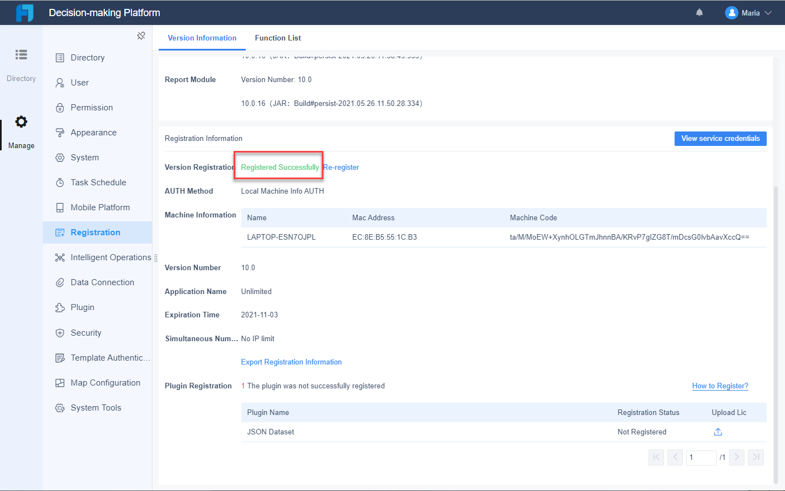Click Export Registration Information
The height and width of the screenshot is (491, 785).
291,362
